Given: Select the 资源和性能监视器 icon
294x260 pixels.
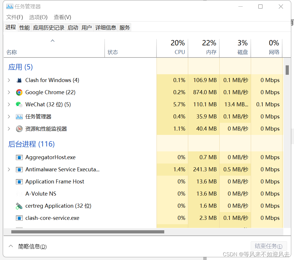Looking at the screenshot, I should pyautogui.click(x=19, y=129).
